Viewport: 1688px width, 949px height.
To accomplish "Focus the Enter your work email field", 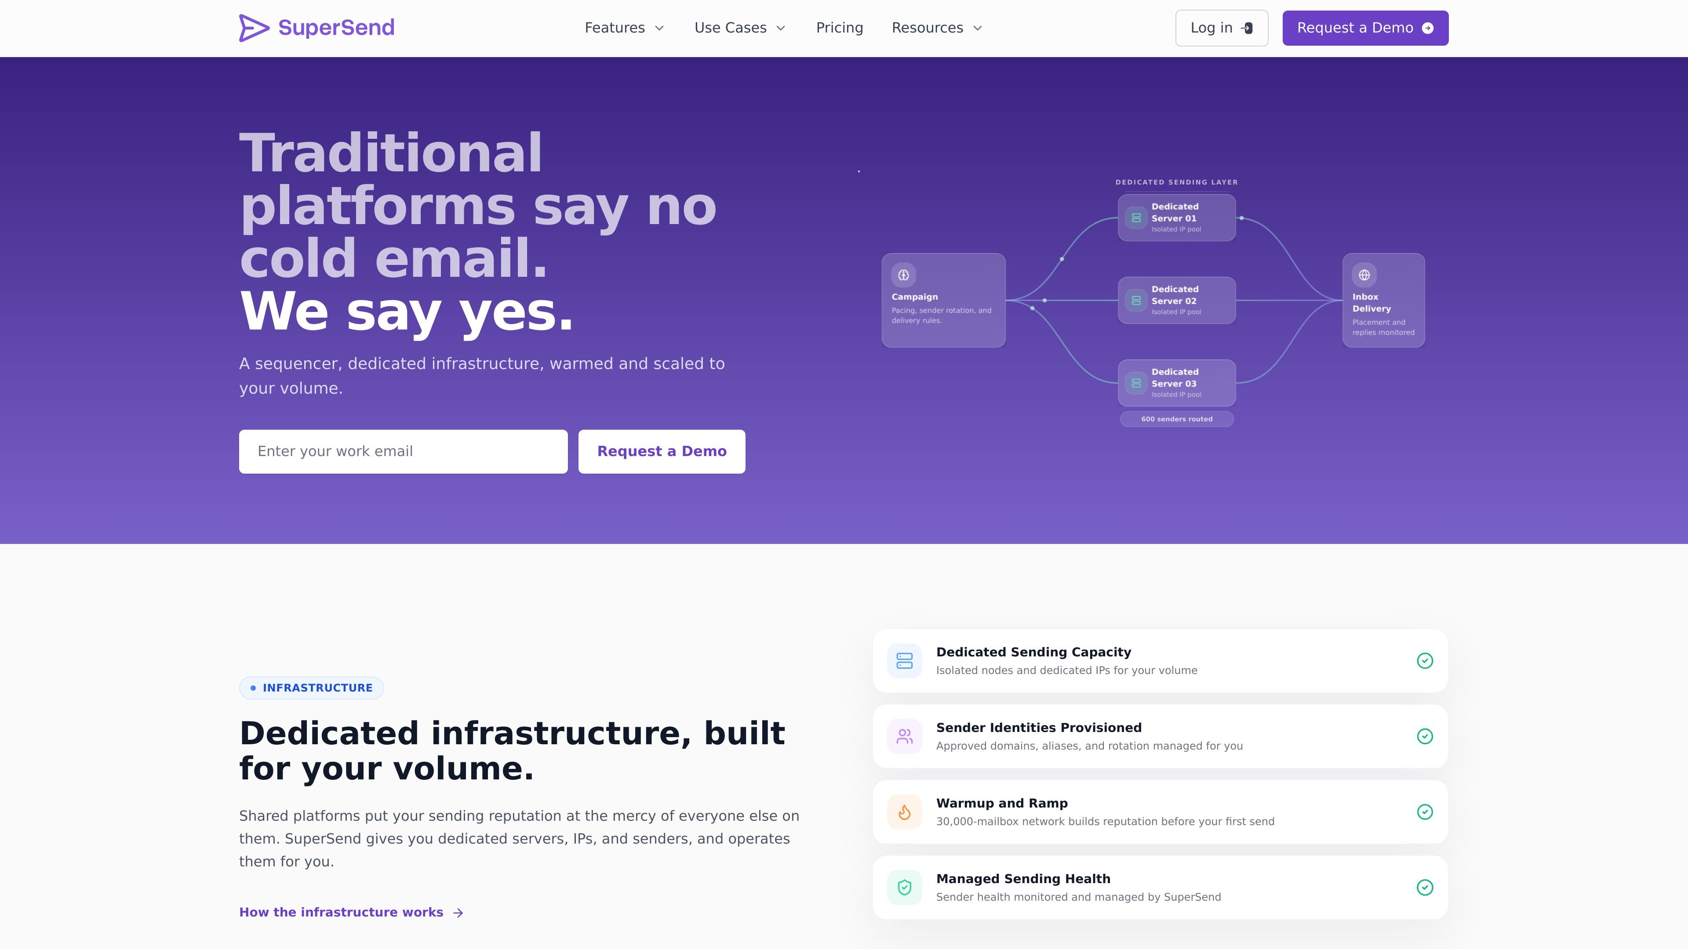I will coord(403,451).
